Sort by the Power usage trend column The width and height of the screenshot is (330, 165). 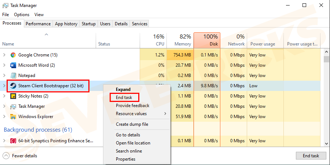click(x=302, y=40)
